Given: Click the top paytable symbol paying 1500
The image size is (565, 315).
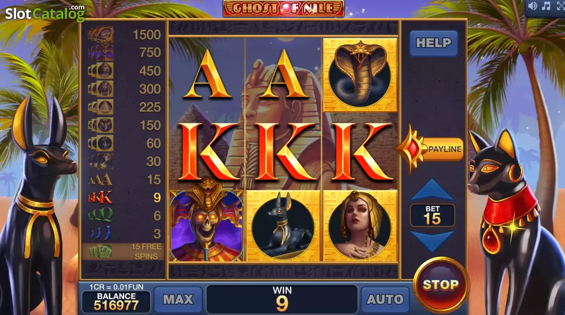Looking at the screenshot, I should [123, 34].
